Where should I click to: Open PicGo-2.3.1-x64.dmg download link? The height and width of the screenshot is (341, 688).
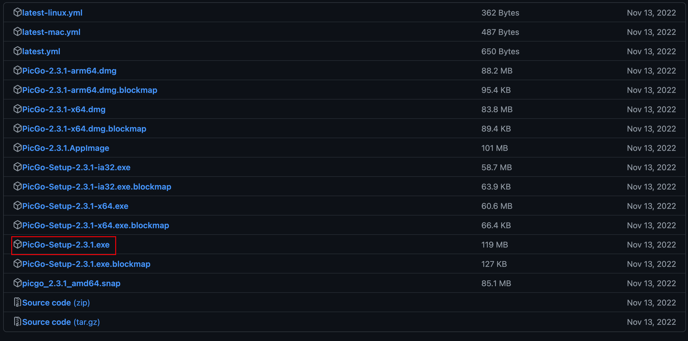tap(64, 109)
